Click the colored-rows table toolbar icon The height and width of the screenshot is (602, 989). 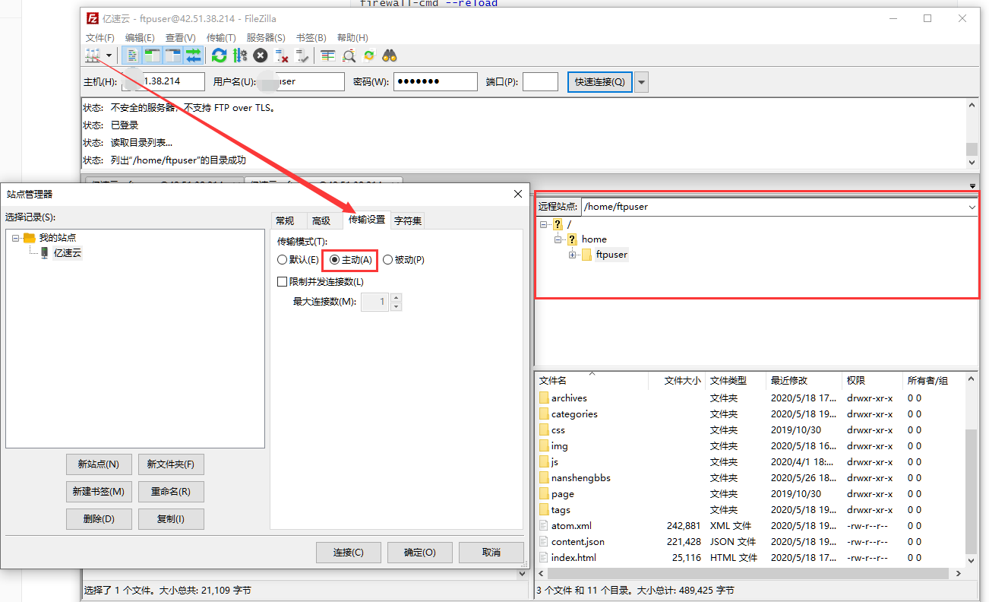(328, 55)
